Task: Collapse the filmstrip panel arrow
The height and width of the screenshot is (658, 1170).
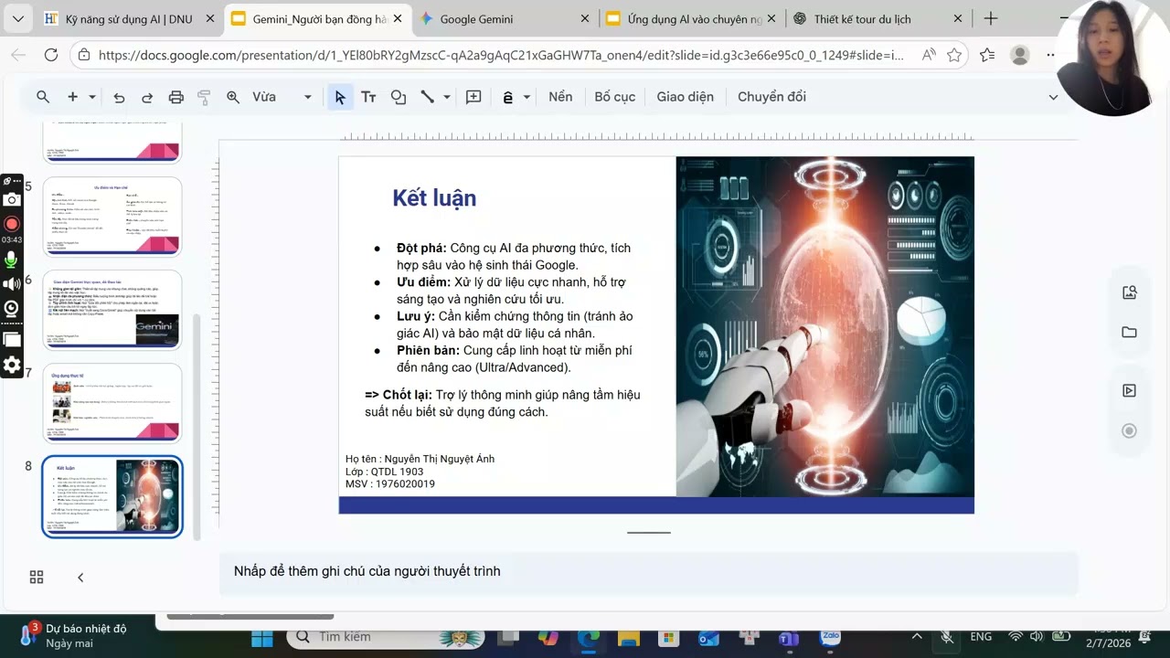Action: [80, 577]
